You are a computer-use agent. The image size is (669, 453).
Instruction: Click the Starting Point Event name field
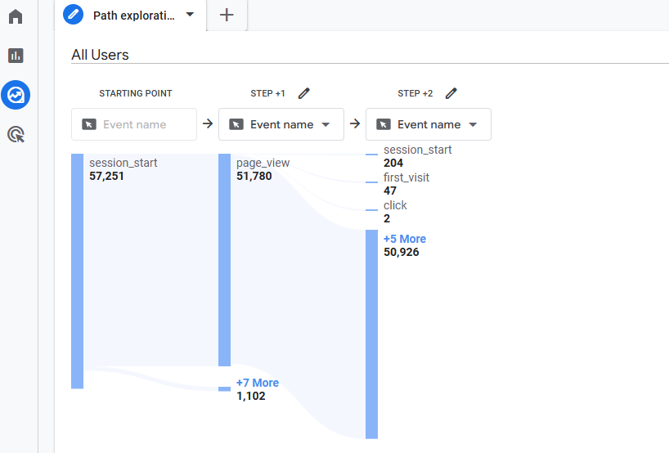[134, 124]
